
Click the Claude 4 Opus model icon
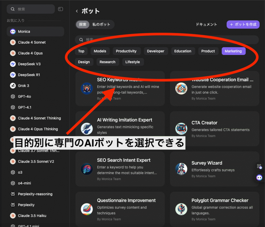(13, 53)
